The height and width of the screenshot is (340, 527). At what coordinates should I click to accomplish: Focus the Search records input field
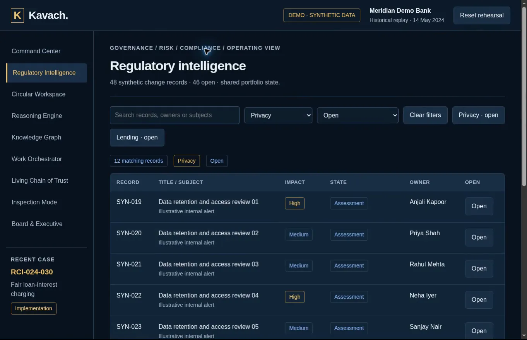175,115
